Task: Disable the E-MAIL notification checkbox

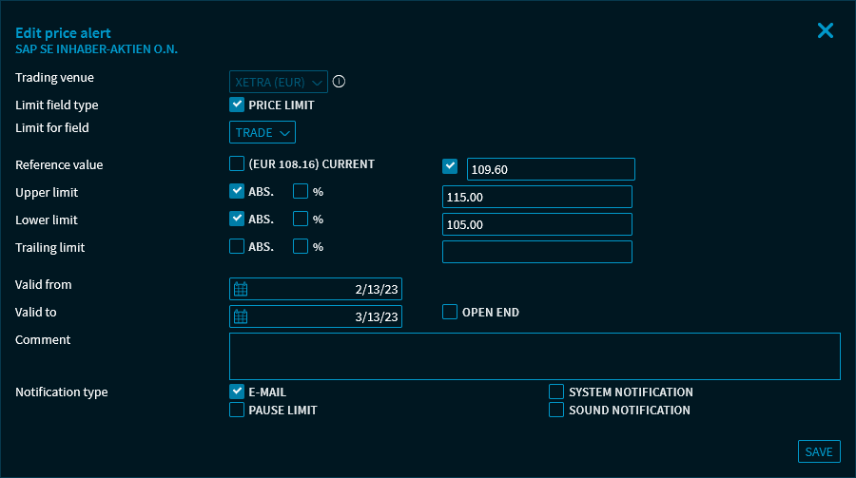Action: 237,391
